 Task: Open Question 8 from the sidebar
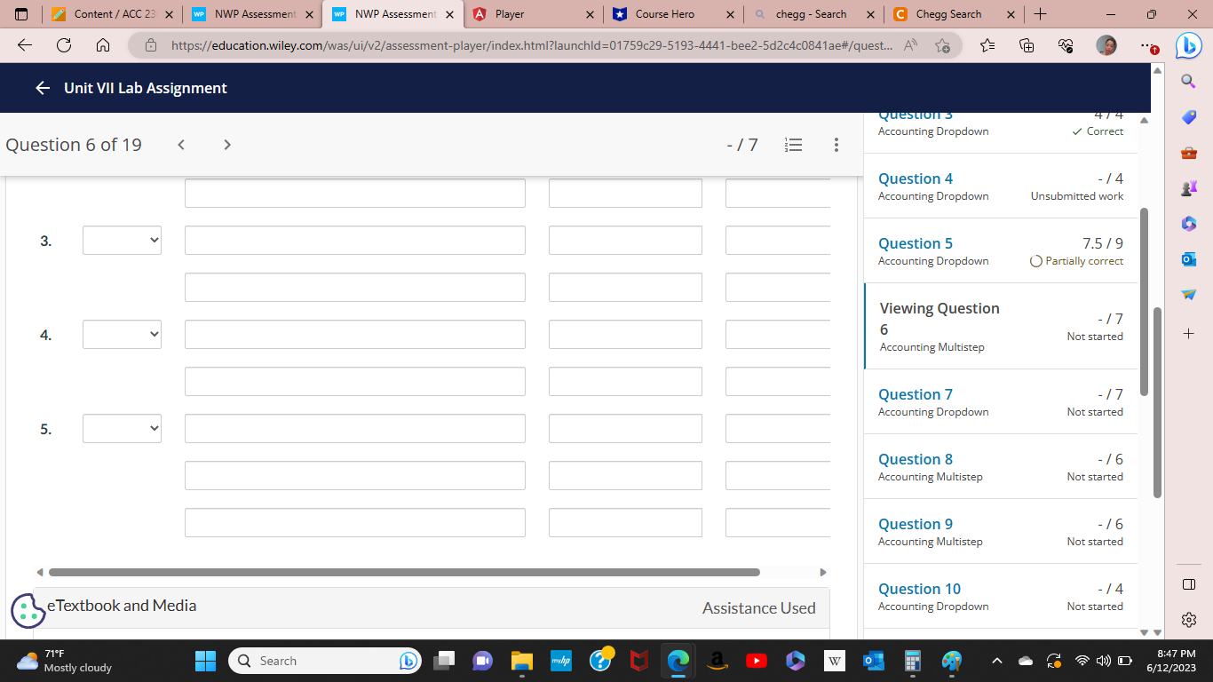coord(916,459)
